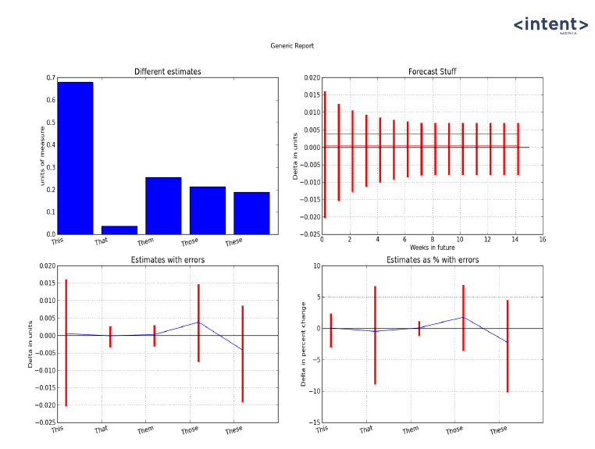Select the Generic Report heading text

pyautogui.click(x=292, y=46)
